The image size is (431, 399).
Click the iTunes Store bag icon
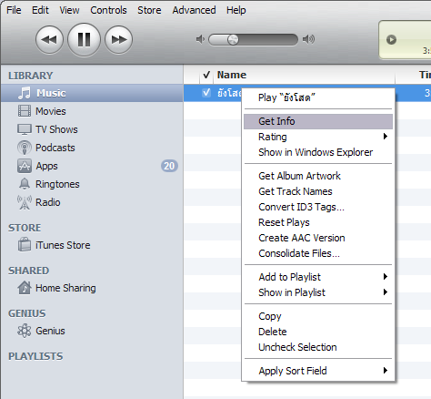coord(25,245)
